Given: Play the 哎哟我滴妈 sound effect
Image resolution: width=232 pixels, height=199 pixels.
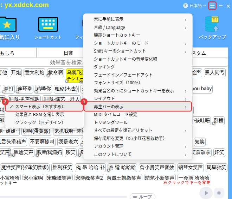Looking at the screenshot, I should (50, 152).
